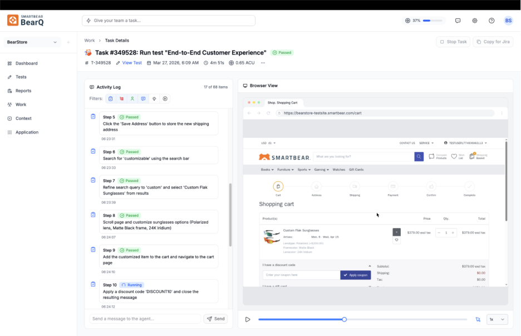Toggle the lightbulb insights filter
The image size is (521, 336).
154,98
